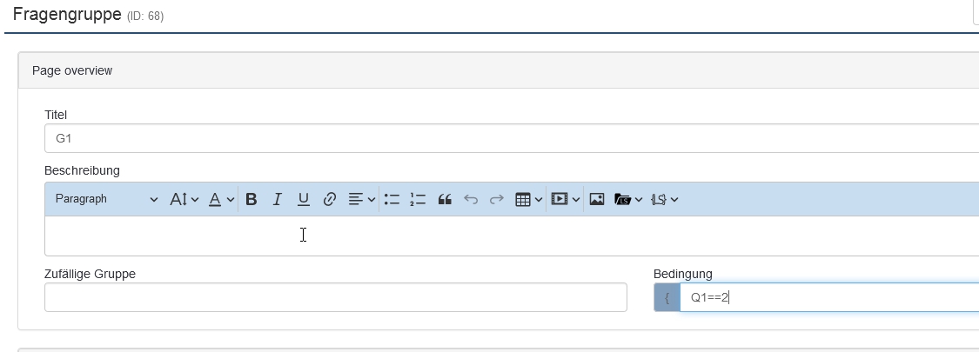
Task: Underline the selected text
Action: coord(304,199)
